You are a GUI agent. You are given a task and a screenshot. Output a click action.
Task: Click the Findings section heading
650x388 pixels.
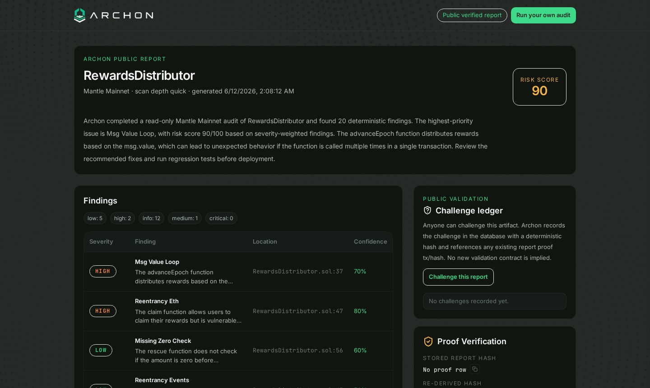click(100, 201)
